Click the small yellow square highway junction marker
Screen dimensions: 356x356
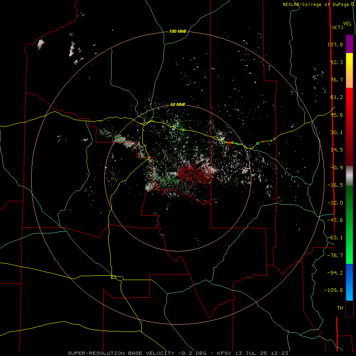coord(113,277)
